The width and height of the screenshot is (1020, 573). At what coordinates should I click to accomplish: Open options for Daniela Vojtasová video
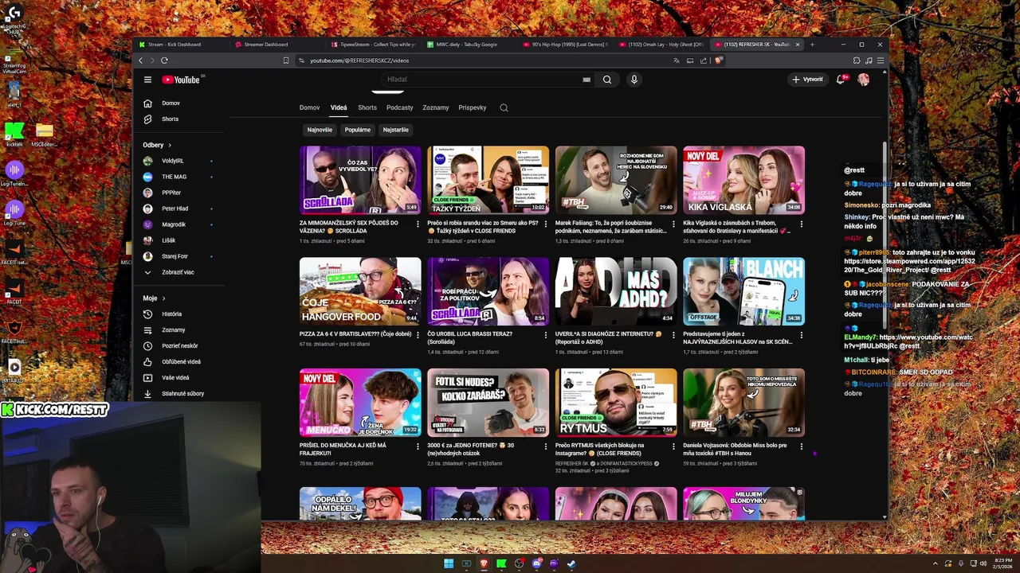(801, 446)
